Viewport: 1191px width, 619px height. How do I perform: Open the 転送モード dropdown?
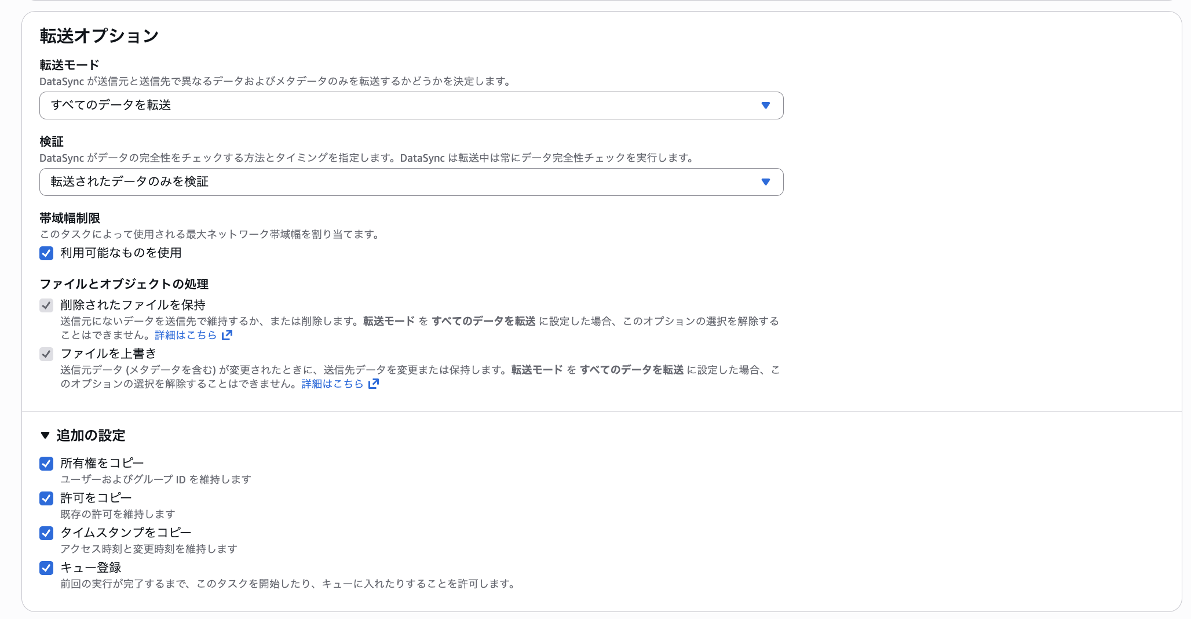pos(411,105)
